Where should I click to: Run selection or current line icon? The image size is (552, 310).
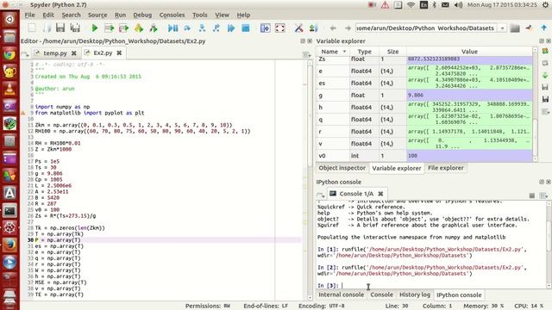coord(139,28)
